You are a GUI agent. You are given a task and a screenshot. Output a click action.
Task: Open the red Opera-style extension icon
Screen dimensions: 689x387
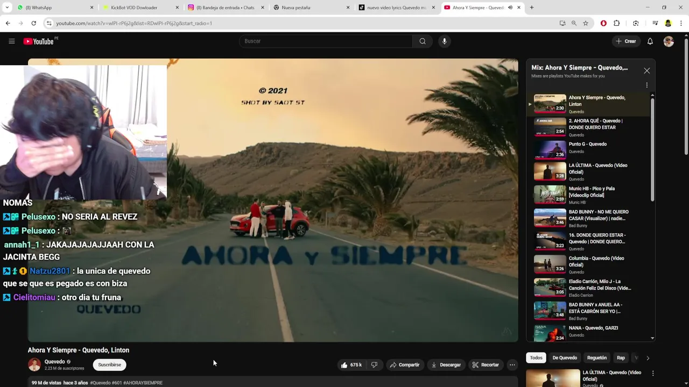[603, 23]
